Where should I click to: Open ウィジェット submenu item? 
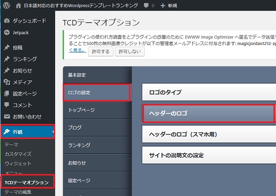(x=18, y=163)
